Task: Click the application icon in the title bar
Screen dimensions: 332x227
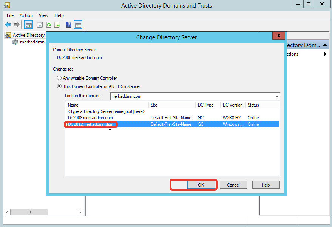Action: (7, 5)
